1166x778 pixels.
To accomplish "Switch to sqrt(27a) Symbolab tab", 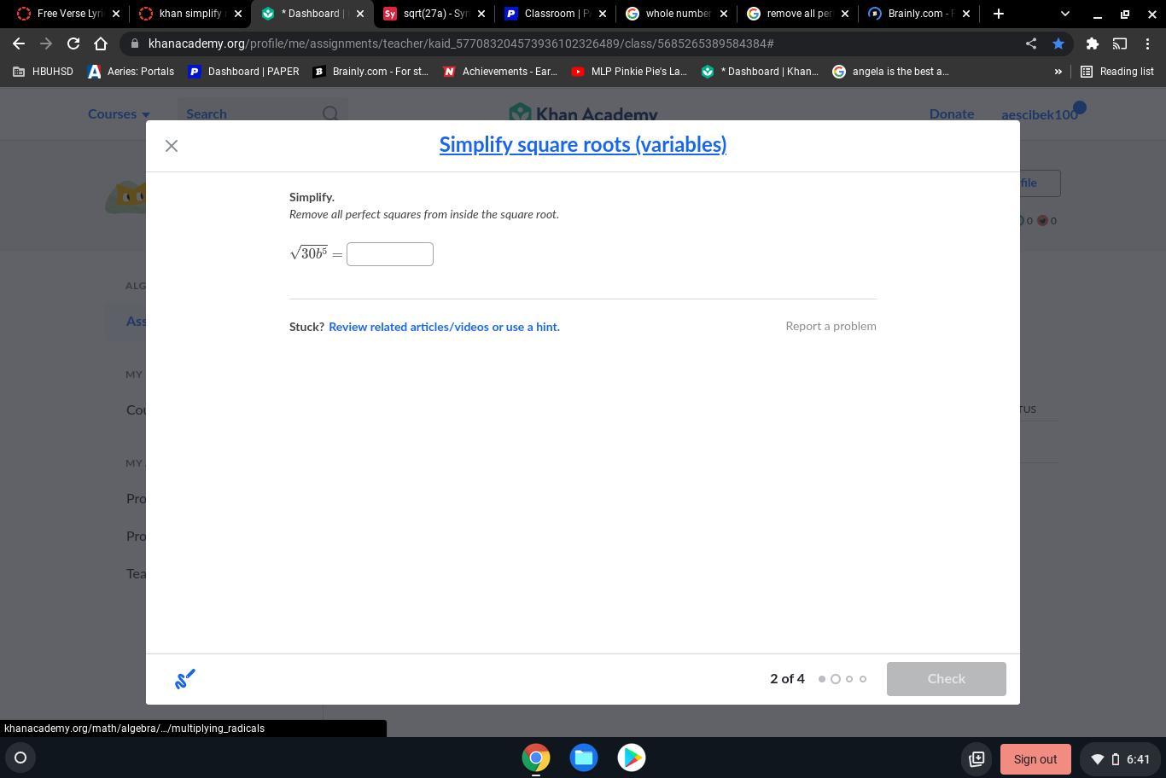I will pos(434,14).
